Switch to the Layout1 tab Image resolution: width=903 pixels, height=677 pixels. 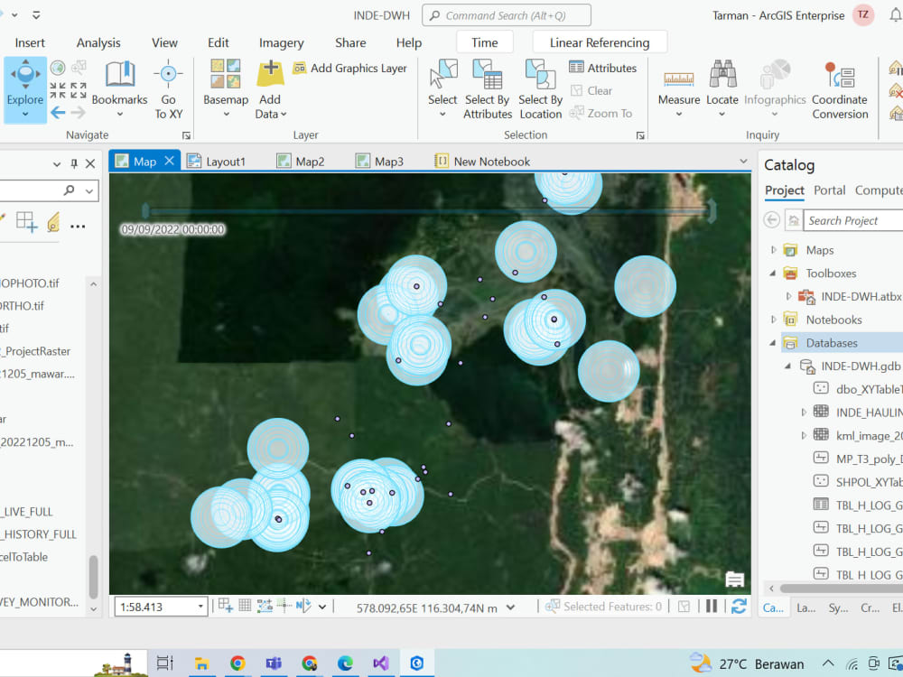pos(217,162)
